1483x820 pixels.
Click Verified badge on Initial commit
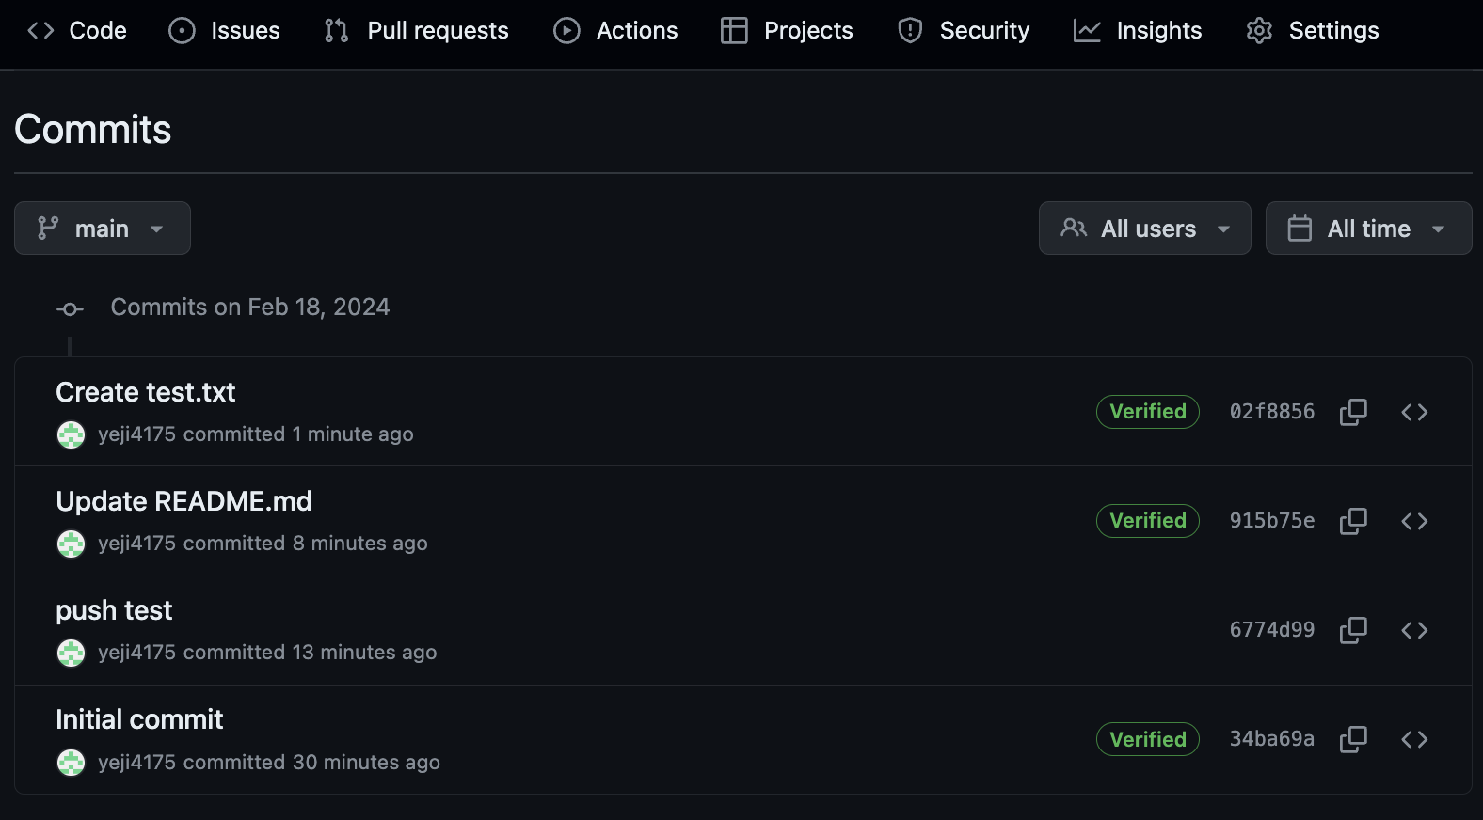click(x=1147, y=739)
